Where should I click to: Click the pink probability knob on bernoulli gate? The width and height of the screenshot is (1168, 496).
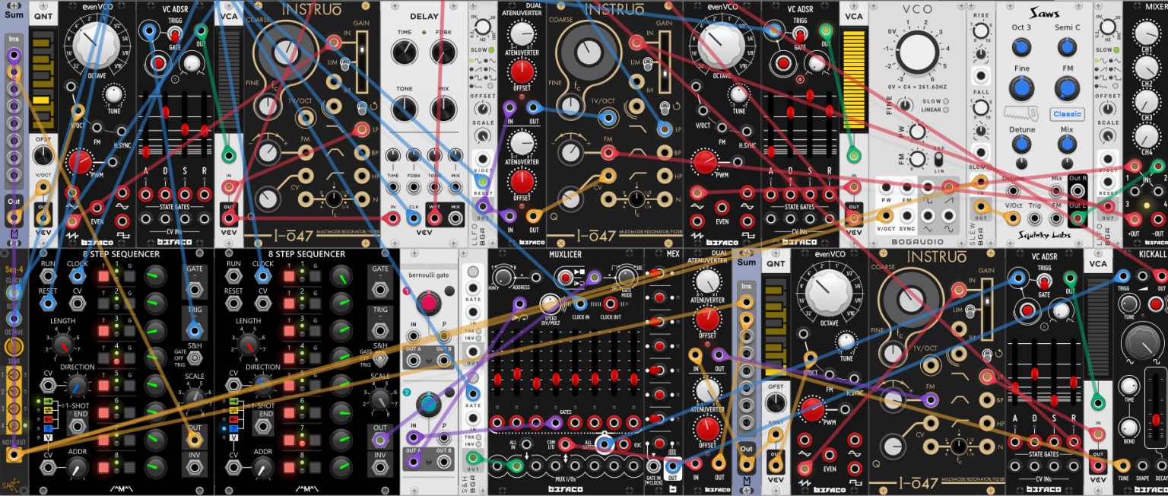[x=430, y=304]
